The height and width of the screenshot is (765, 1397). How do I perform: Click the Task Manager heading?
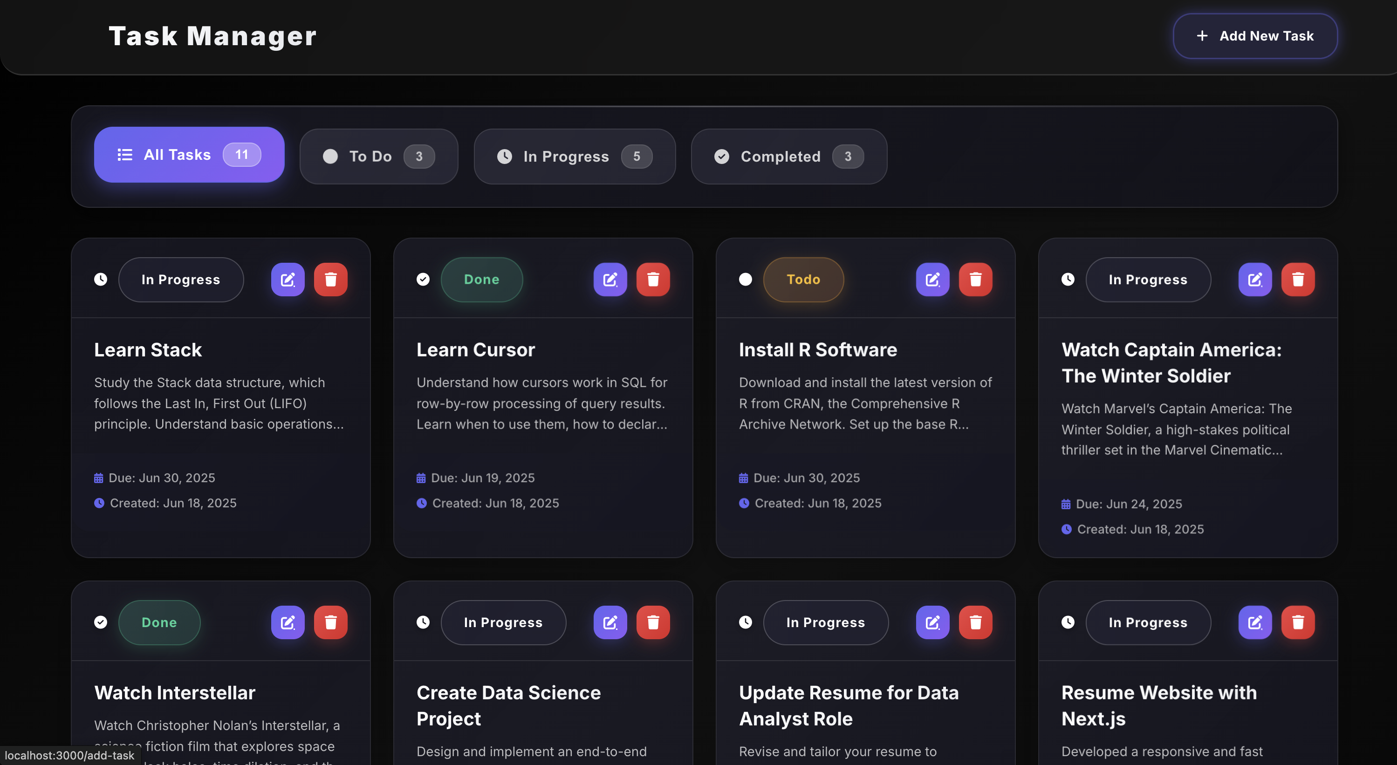click(x=212, y=36)
